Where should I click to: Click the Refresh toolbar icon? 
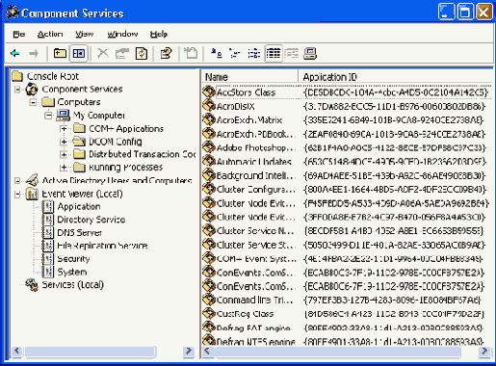pyautogui.click(x=142, y=53)
